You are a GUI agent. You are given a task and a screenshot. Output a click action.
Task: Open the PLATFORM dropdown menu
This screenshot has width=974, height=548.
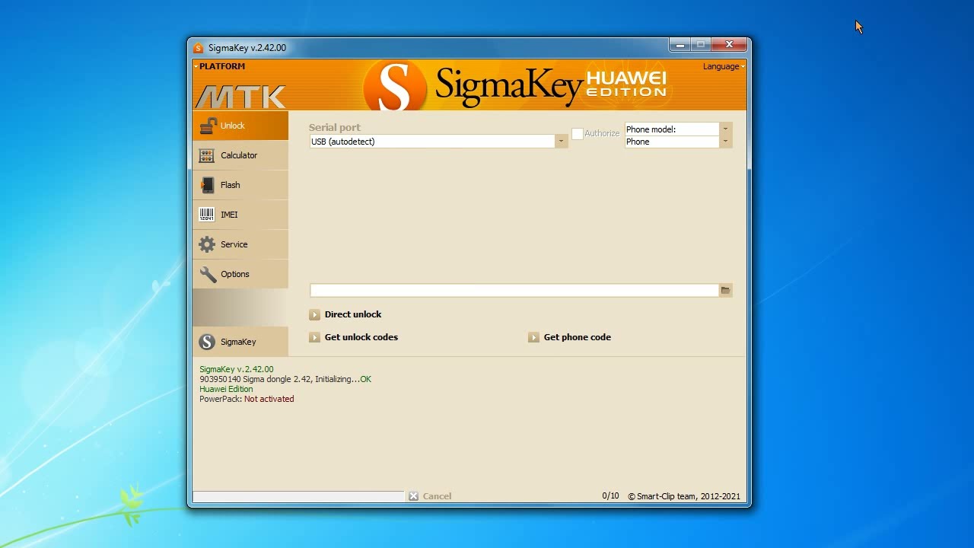pos(219,66)
